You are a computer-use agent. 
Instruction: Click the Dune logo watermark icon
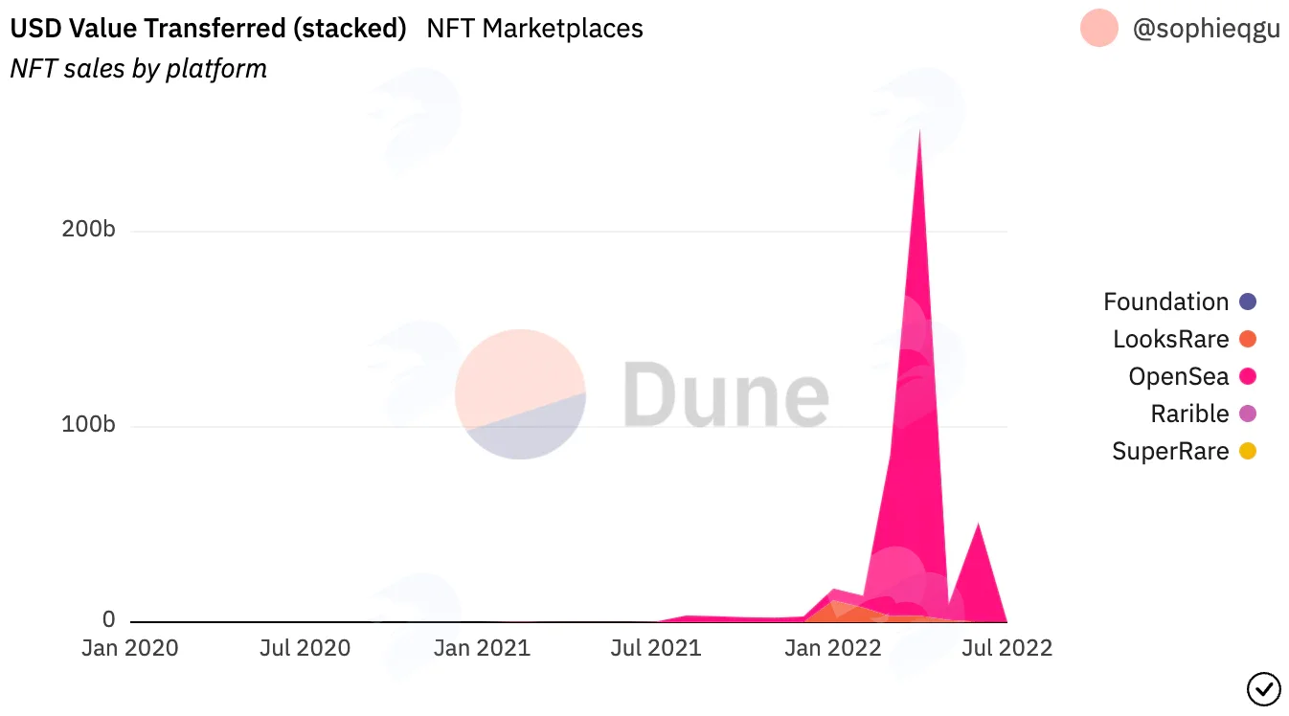520,394
